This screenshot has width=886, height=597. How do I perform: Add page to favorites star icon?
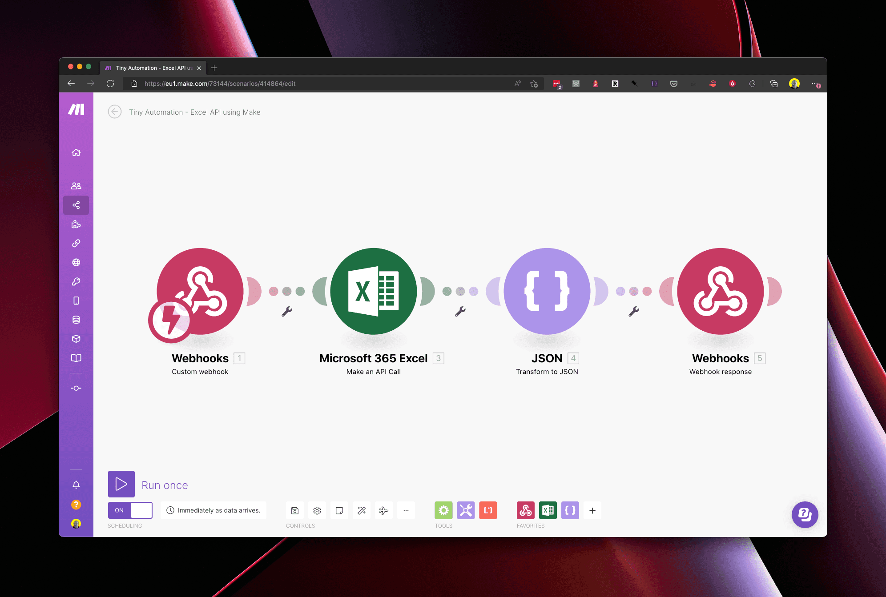click(534, 84)
